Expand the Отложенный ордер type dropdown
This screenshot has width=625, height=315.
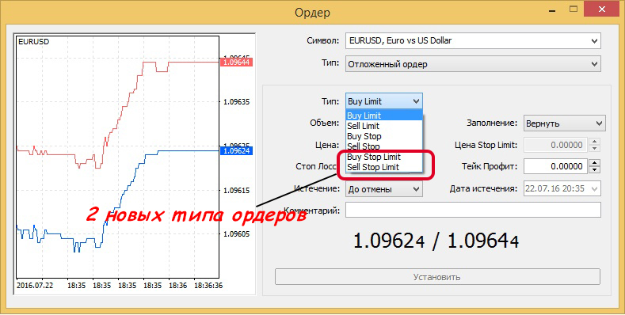point(473,64)
